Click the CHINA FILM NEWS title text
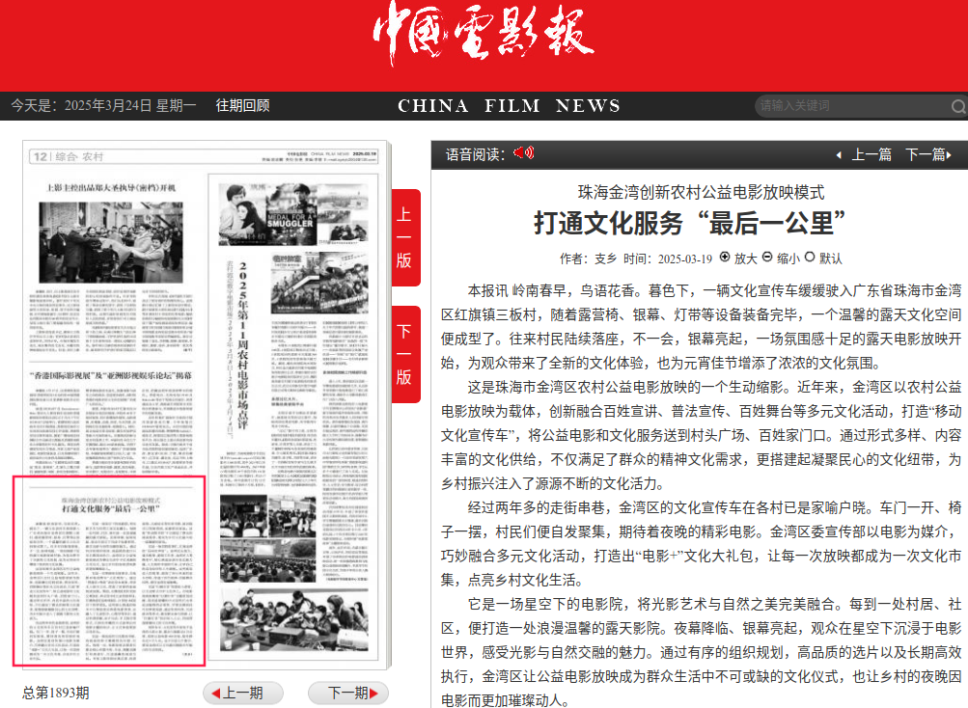968x708 pixels. tap(510, 105)
